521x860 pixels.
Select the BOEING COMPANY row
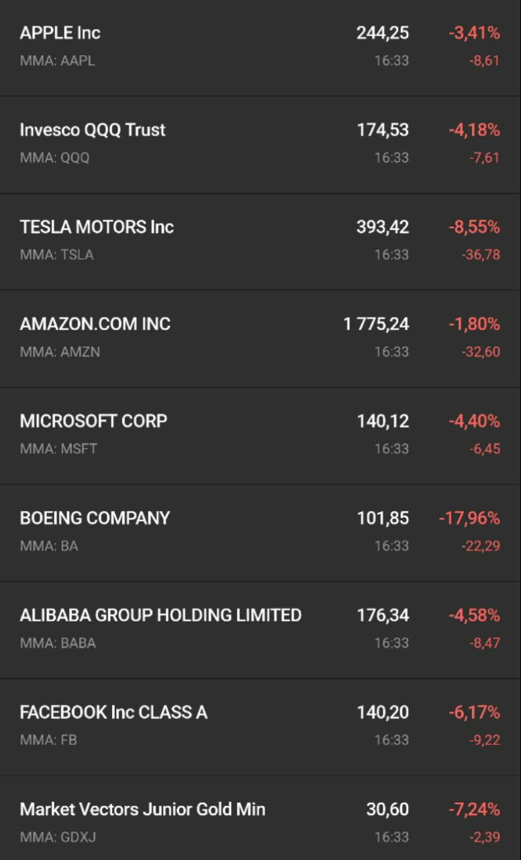pyautogui.click(x=260, y=533)
